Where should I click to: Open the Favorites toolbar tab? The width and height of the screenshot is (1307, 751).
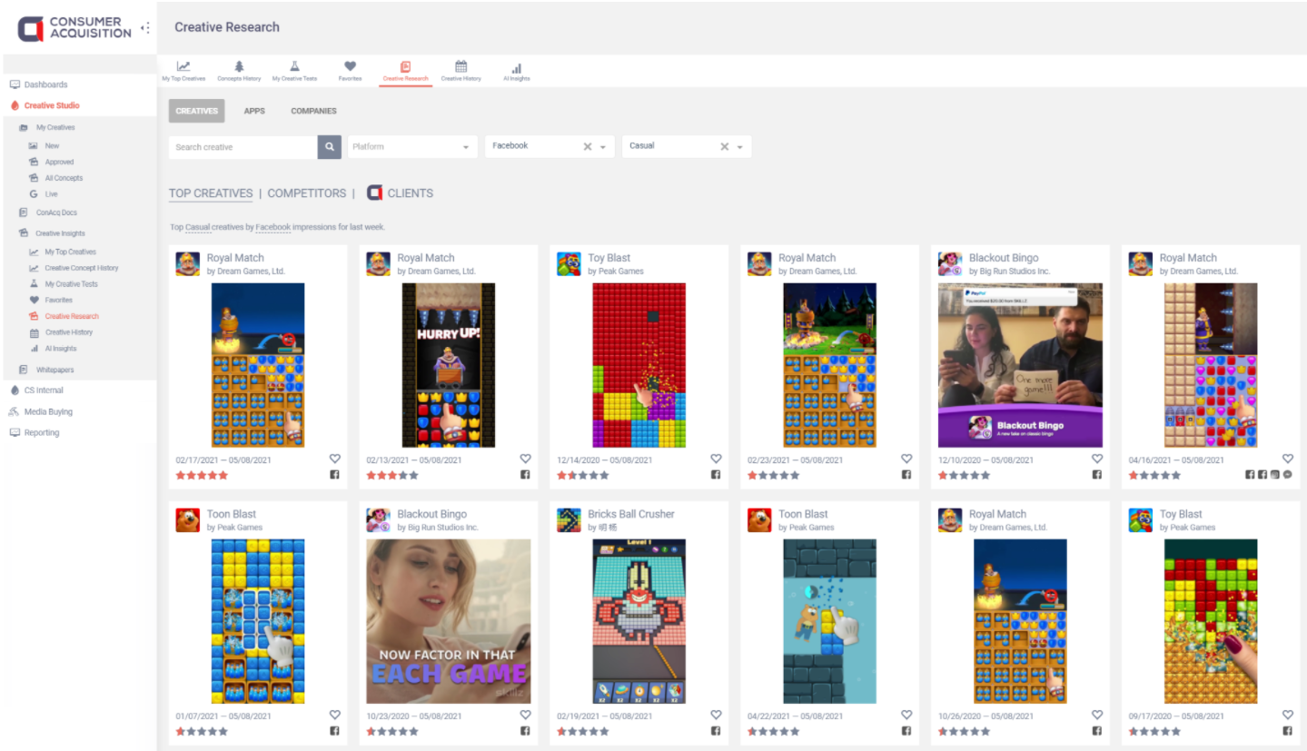click(350, 72)
